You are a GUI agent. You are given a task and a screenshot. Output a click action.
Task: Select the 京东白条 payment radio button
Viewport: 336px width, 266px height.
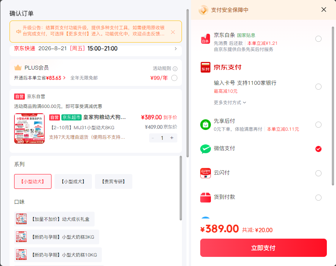(318, 39)
